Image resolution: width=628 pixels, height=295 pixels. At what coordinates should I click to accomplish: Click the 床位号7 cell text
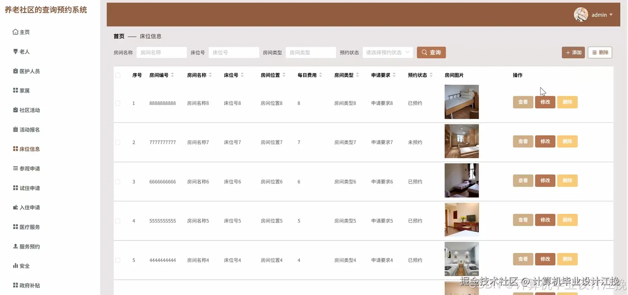tap(232, 143)
